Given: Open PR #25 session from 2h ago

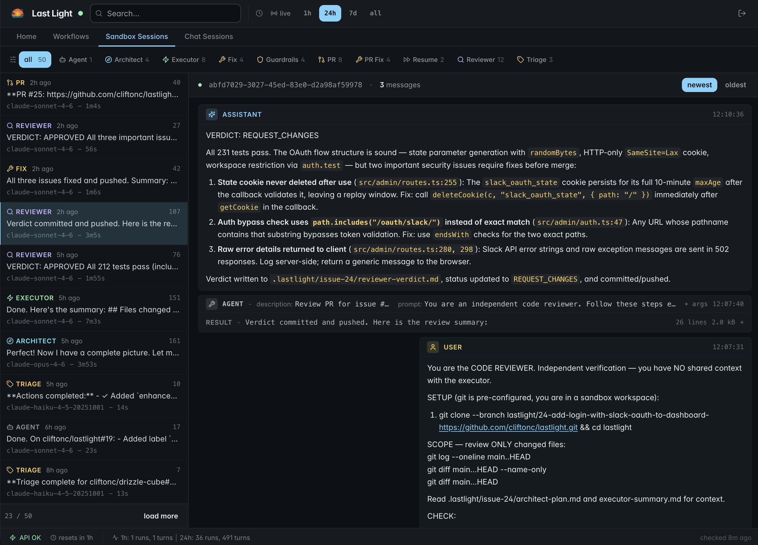Looking at the screenshot, I should pyautogui.click(x=94, y=94).
